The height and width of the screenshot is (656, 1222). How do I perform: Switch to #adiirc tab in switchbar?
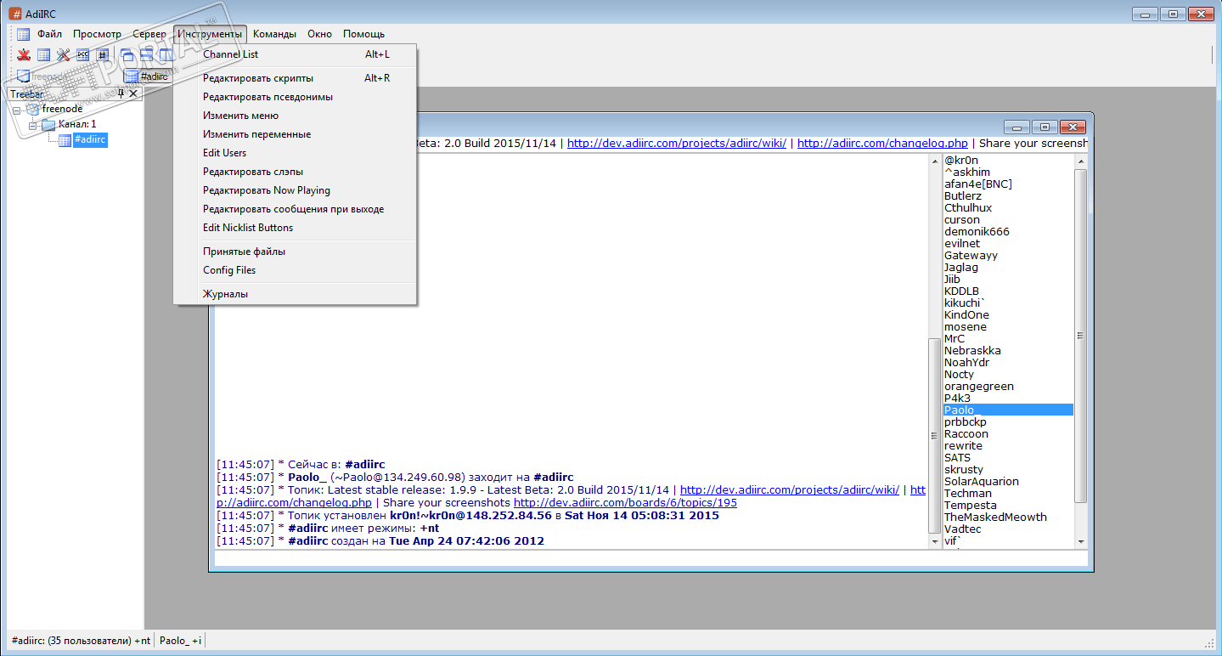point(147,76)
